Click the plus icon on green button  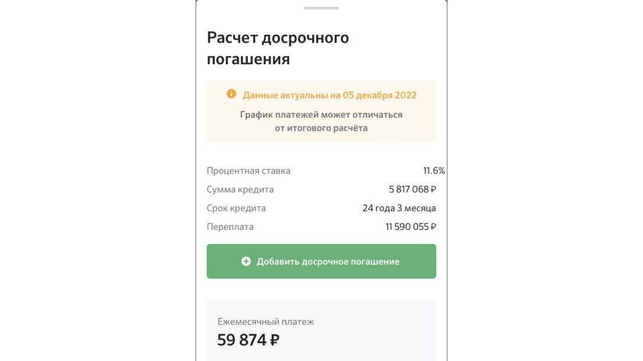(x=246, y=261)
